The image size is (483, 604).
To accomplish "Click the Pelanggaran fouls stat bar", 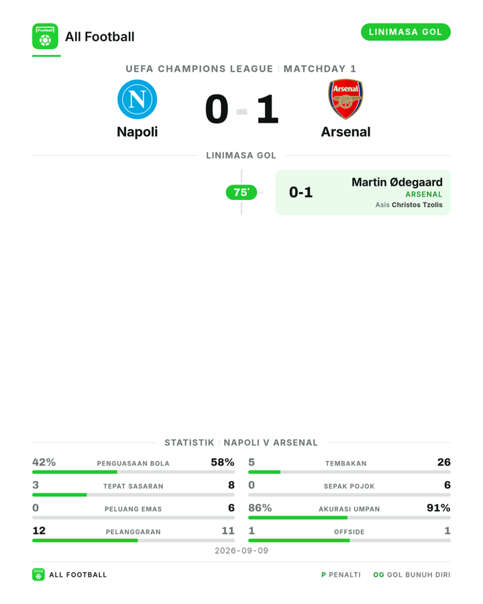I will click(133, 540).
